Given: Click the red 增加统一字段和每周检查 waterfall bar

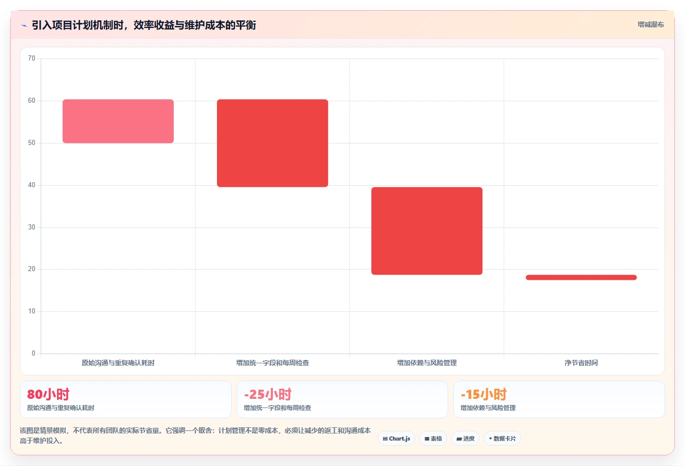Looking at the screenshot, I should [272, 143].
